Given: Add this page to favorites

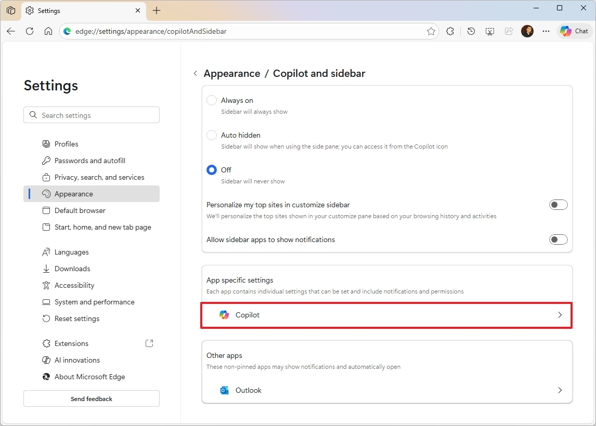Looking at the screenshot, I should [431, 31].
